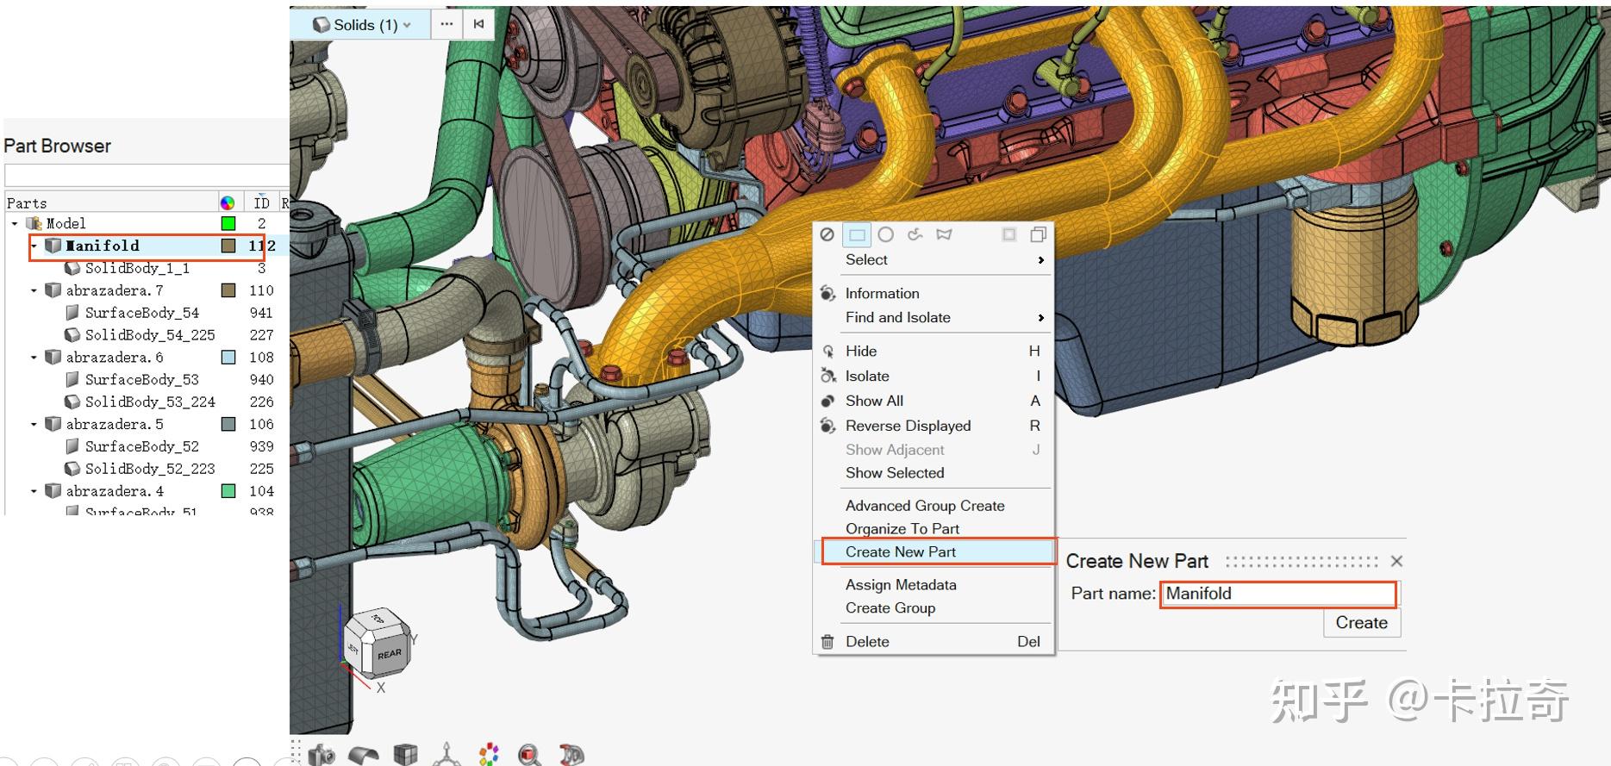
Task: Open the multicolor color-mode icon
Action: click(489, 755)
